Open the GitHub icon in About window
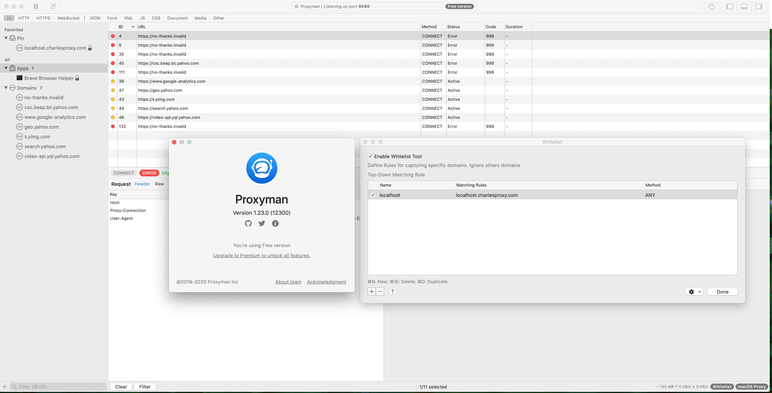The image size is (772, 393). (248, 223)
